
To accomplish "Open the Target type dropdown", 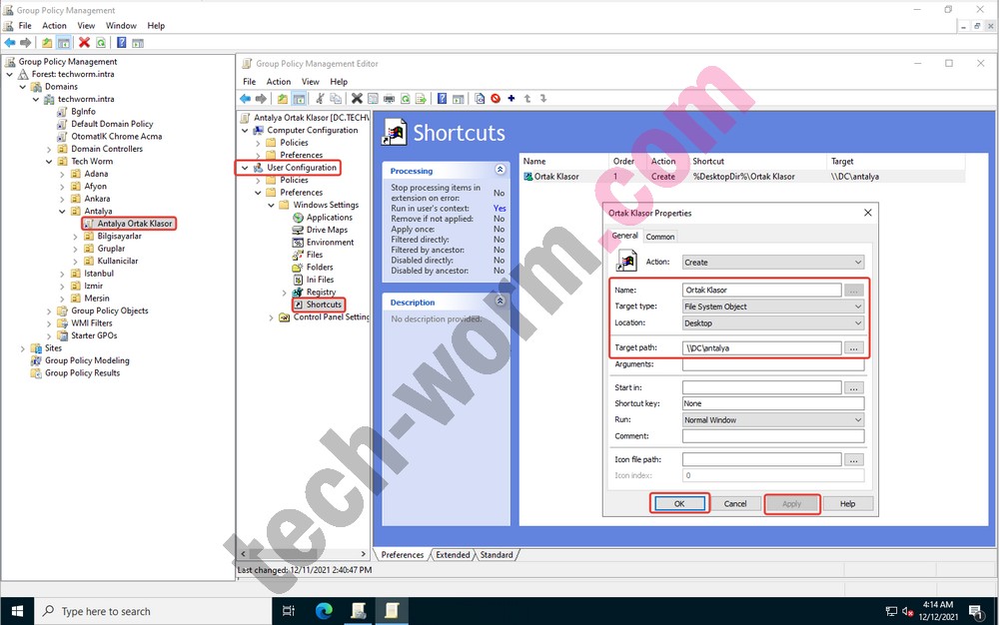I will [772, 307].
